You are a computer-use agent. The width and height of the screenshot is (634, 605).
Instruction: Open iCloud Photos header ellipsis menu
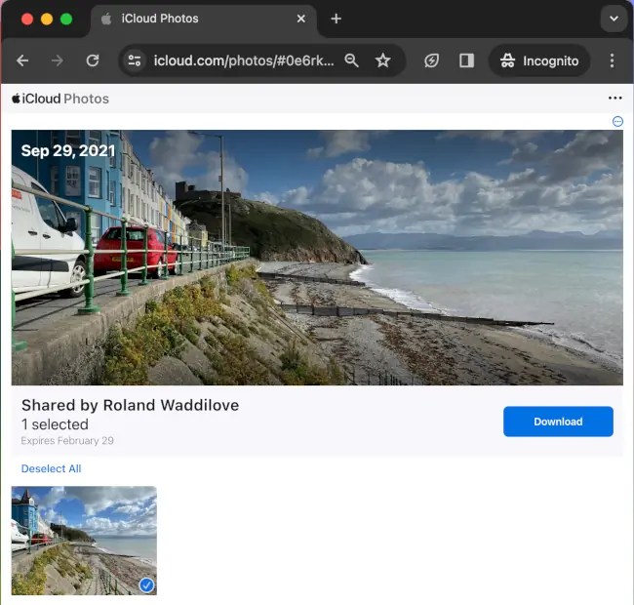[615, 98]
